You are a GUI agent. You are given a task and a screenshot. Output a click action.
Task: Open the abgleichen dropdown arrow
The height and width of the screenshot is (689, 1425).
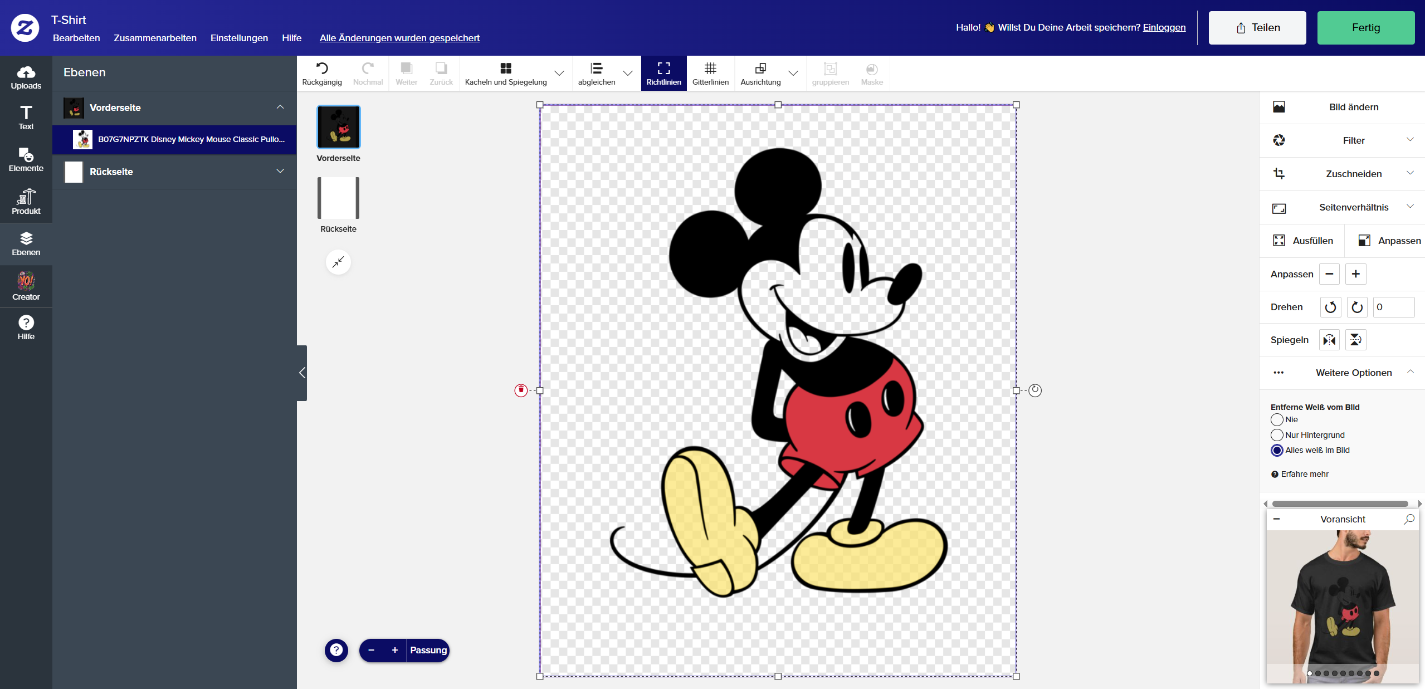click(x=627, y=74)
